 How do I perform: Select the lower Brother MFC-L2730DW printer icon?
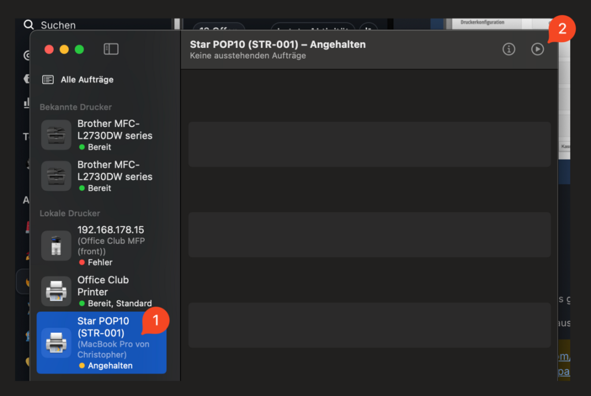pyautogui.click(x=56, y=176)
